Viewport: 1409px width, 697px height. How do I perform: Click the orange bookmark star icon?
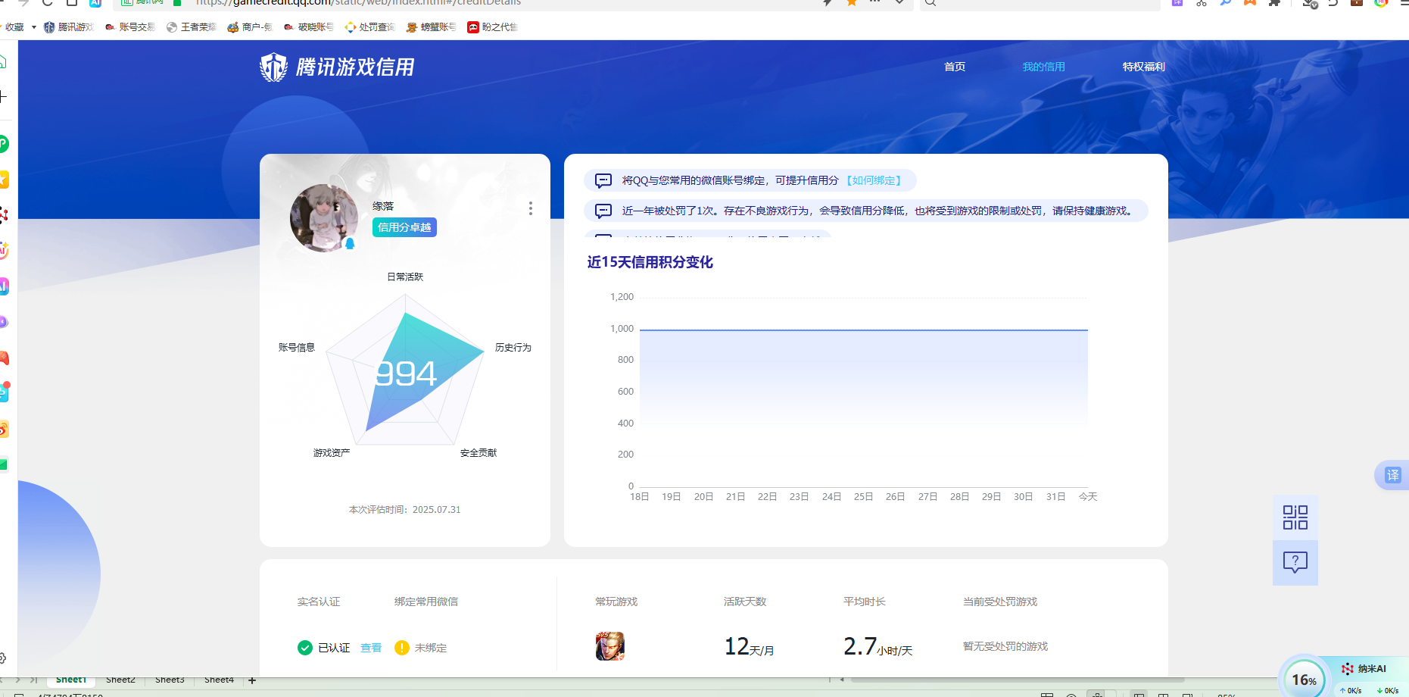point(852,2)
